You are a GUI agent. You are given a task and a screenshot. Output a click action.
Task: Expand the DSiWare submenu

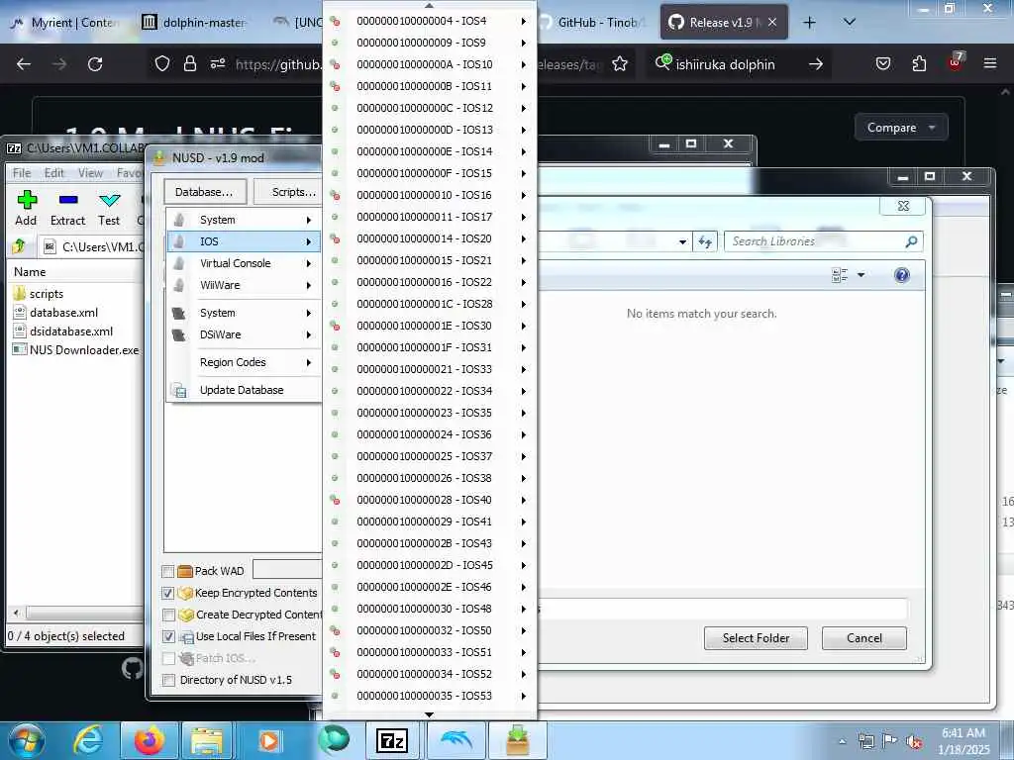244,334
